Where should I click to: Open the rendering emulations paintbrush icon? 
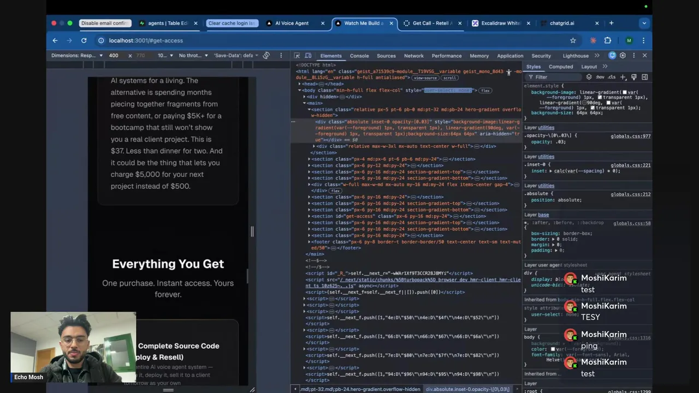click(x=633, y=77)
